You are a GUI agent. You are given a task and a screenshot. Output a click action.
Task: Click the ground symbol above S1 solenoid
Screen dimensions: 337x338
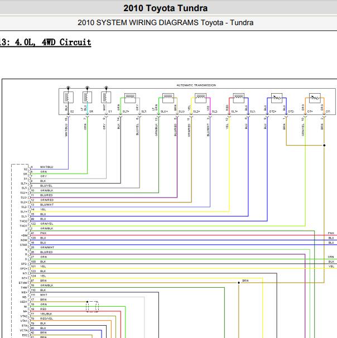(x=106, y=88)
